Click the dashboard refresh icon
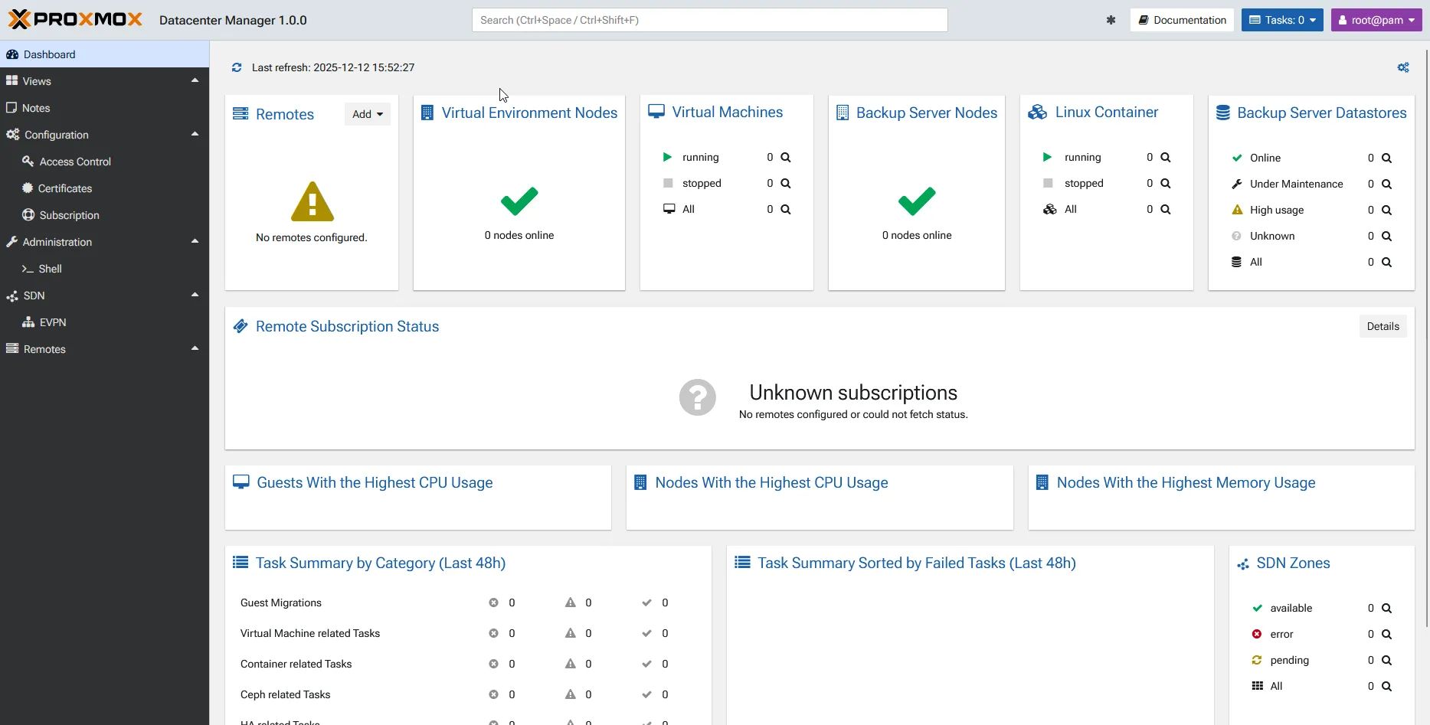 pos(237,67)
